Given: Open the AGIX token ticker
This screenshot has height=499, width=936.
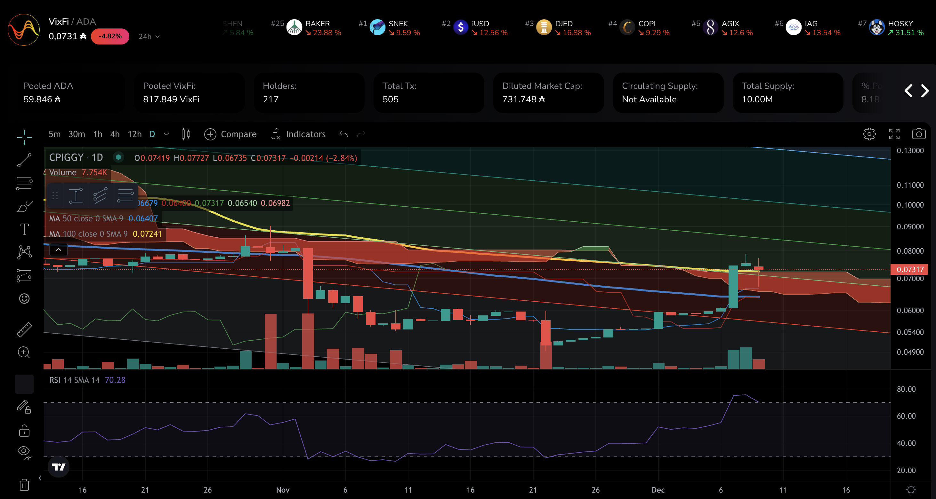Looking at the screenshot, I should point(722,28).
